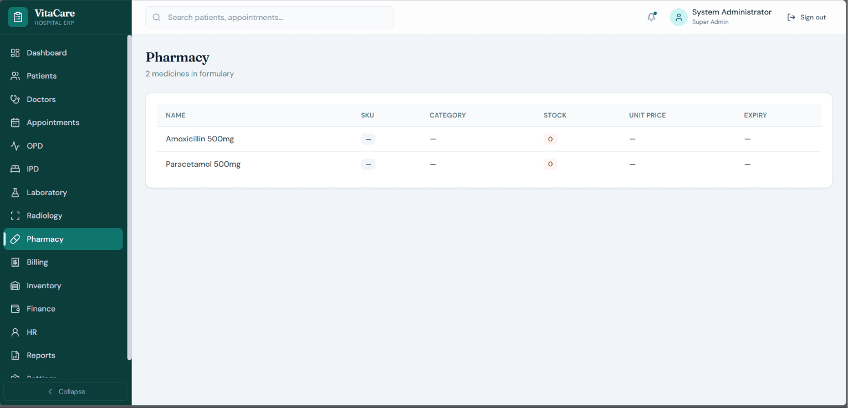Click the Billing receipt icon
Image resolution: width=848 pixels, height=408 pixels.
[16, 262]
